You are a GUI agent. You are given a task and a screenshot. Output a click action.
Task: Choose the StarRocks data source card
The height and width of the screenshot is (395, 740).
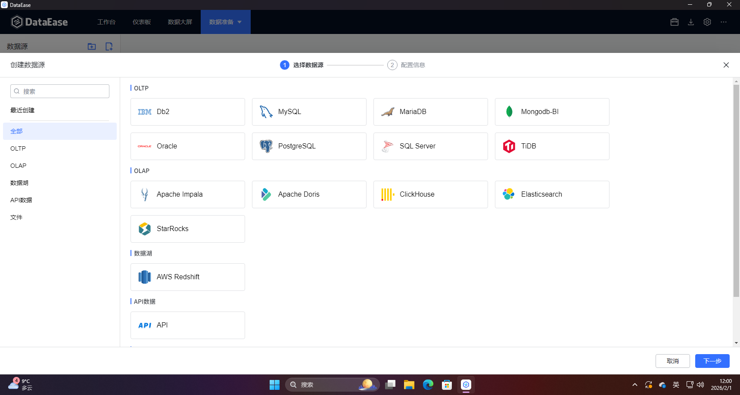(188, 229)
